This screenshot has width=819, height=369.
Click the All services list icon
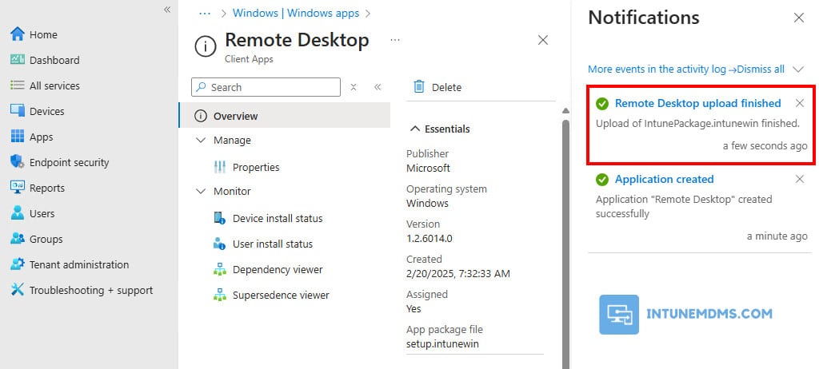pyautogui.click(x=18, y=85)
